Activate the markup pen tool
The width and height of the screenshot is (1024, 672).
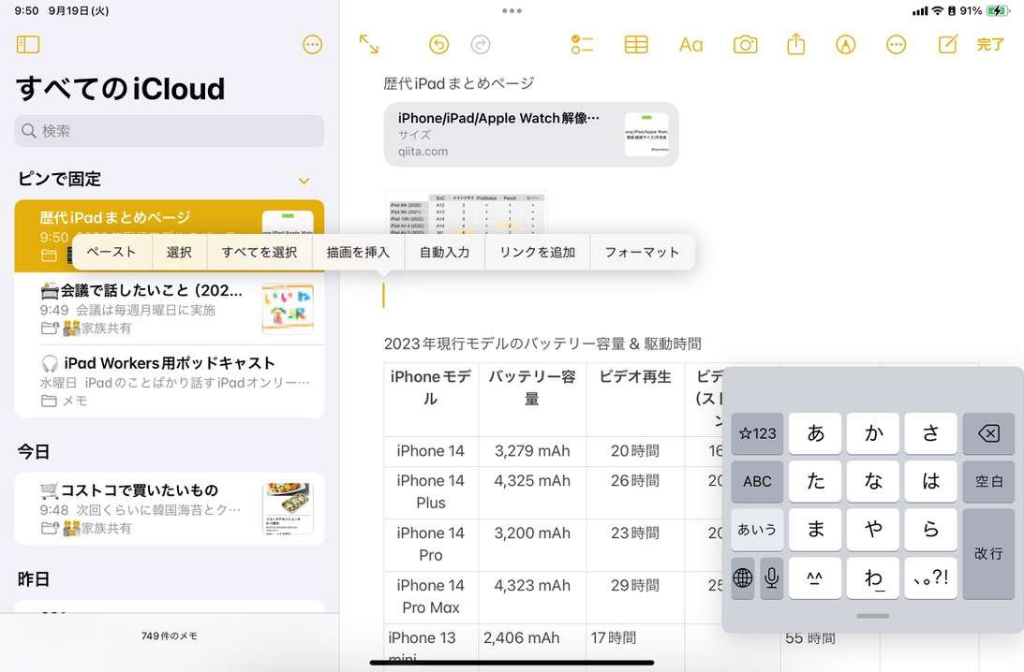(846, 44)
